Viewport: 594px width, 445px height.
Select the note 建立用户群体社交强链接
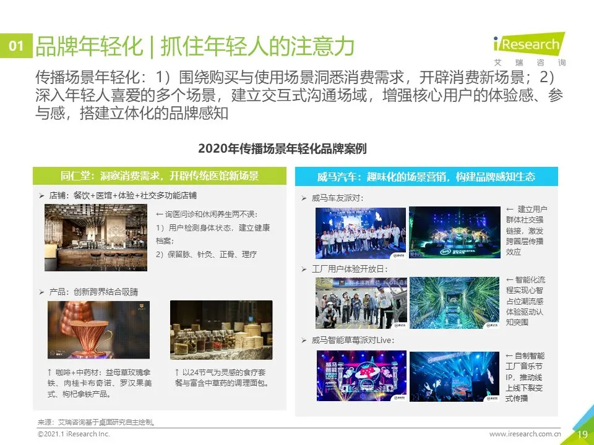click(526, 231)
